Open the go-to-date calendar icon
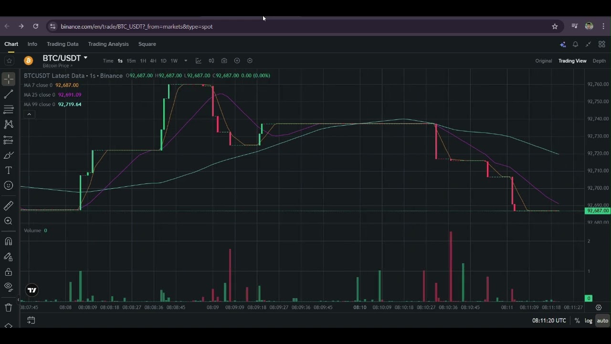Viewport: 611px width, 344px height. tap(31, 321)
